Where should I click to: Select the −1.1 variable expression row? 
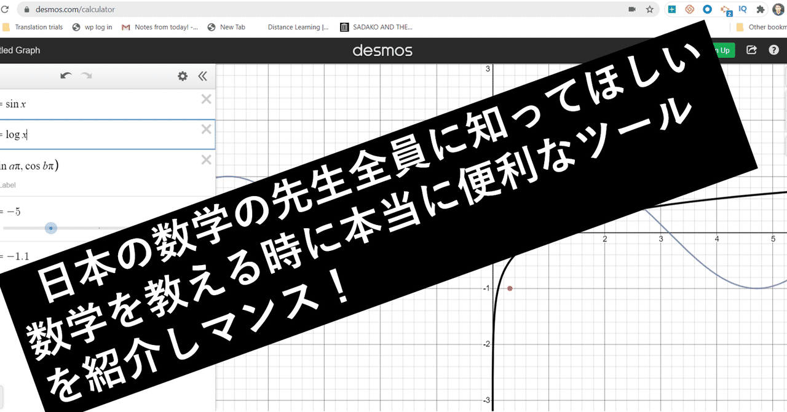[x=108, y=256]
